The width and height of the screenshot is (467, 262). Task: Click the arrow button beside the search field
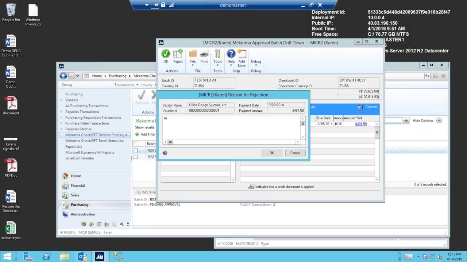406,120
